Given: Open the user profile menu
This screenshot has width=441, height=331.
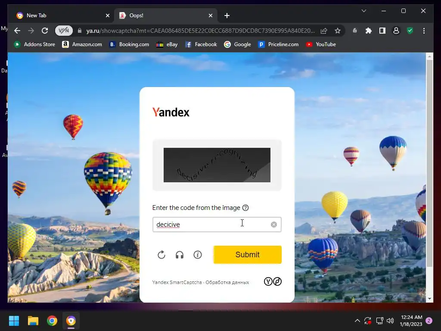Looking at the screenshot, I should pyautogui.click(x=396, y=31).
